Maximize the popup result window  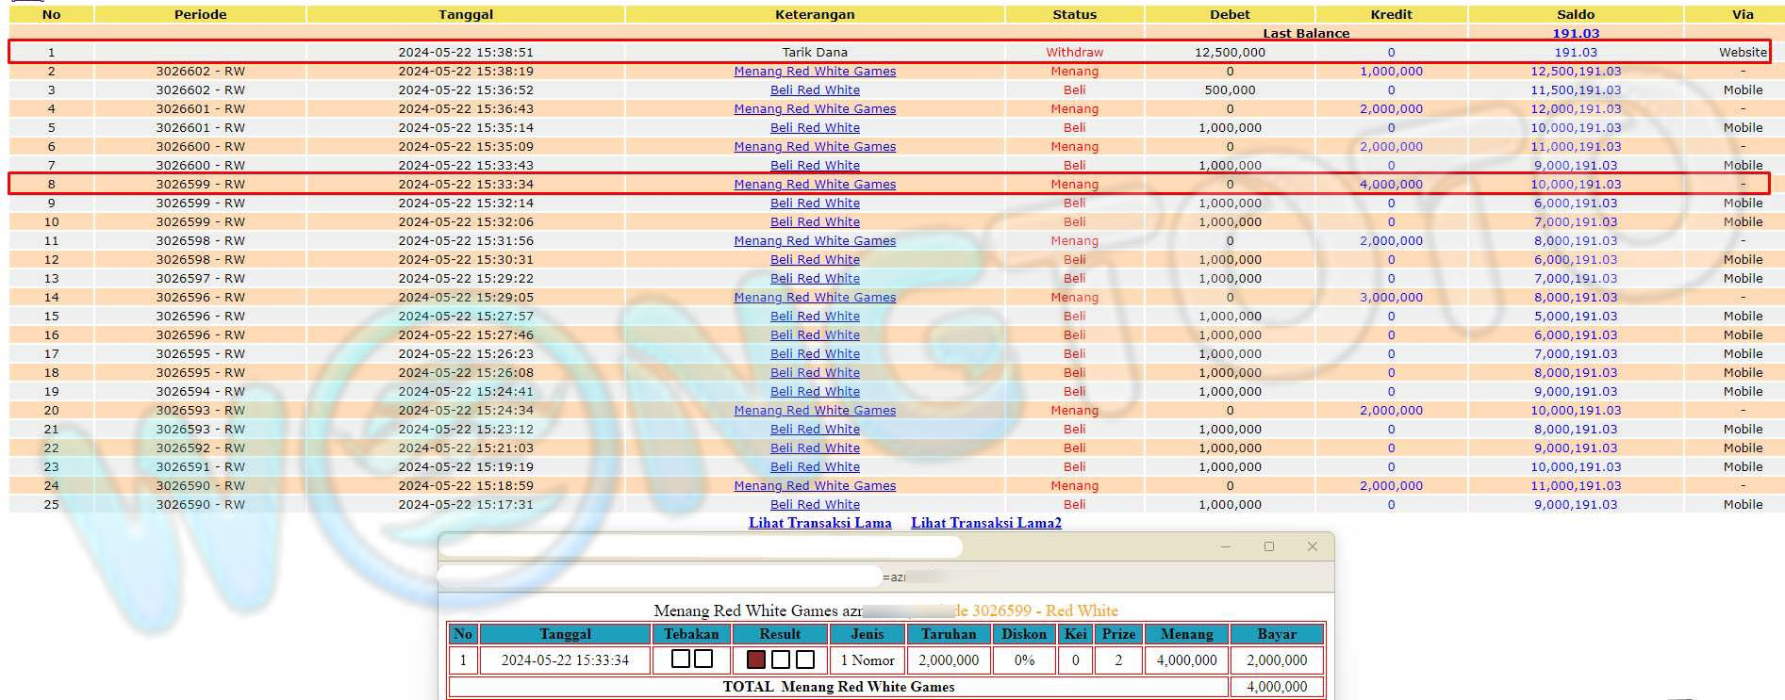(1268, 546)
